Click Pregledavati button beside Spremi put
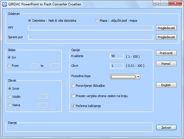 166,37
